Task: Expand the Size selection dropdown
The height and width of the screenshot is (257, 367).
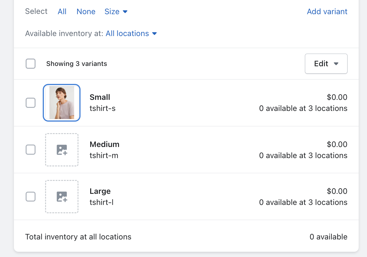Action: [116, 12]
